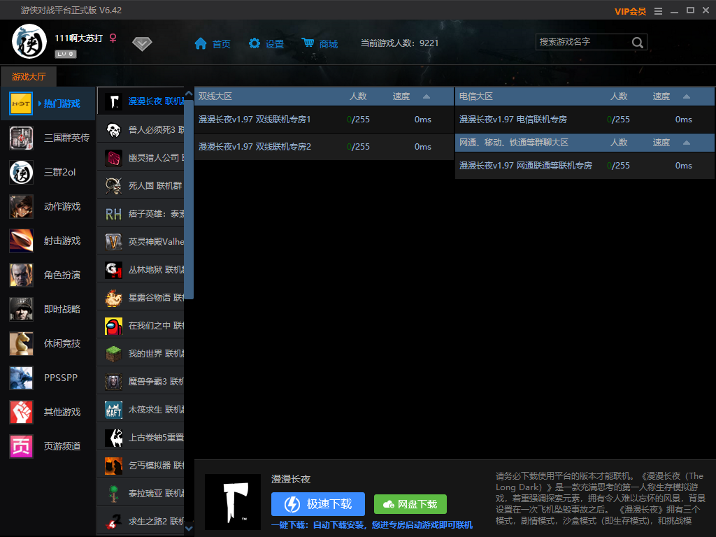Click the 动作游戏 category icon
Screen dimensions: 716x537
tap(21, 206)
